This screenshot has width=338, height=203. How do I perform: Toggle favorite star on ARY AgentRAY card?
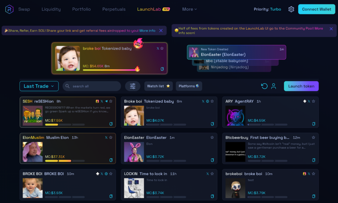click(x=314, y=101)
